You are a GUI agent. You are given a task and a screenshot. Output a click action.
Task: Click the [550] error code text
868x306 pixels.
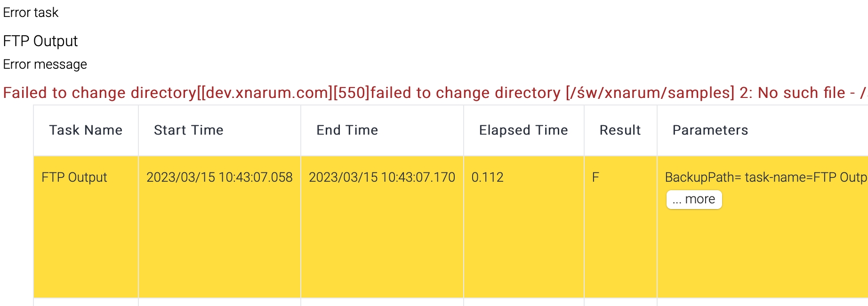tap(351, 93)
